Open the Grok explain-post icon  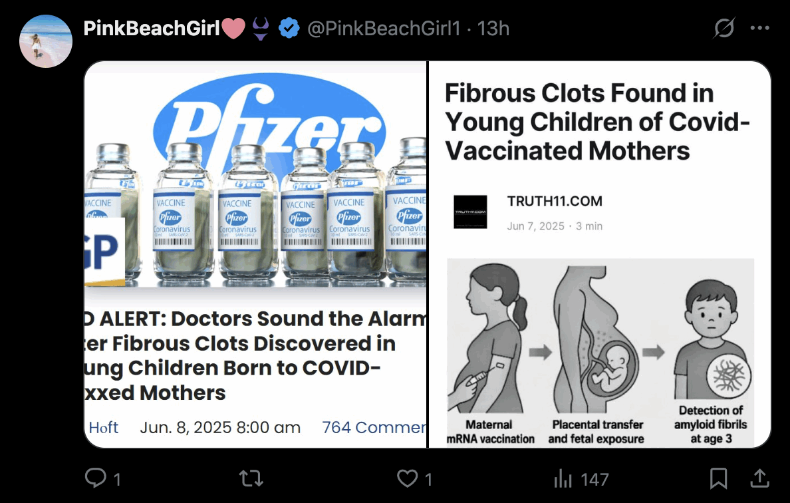click(724, 29)
